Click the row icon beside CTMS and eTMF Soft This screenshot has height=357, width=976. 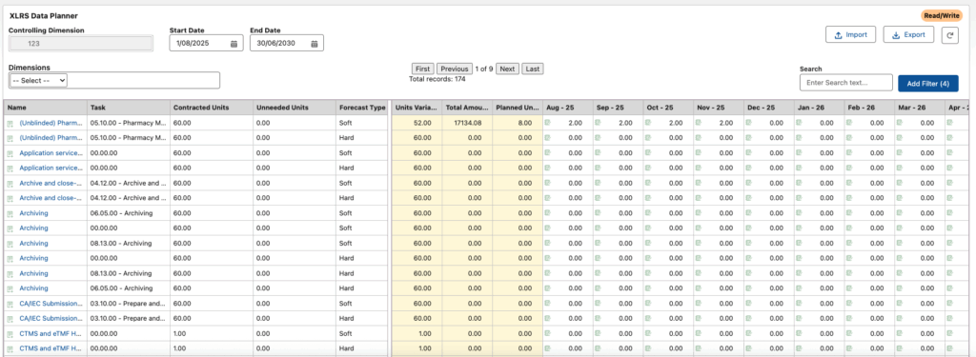(x=10, y=334)
